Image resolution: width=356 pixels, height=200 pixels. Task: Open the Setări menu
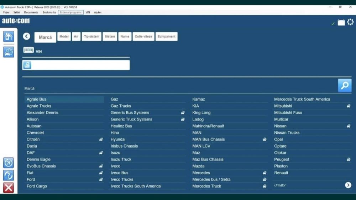coord(17,12)
